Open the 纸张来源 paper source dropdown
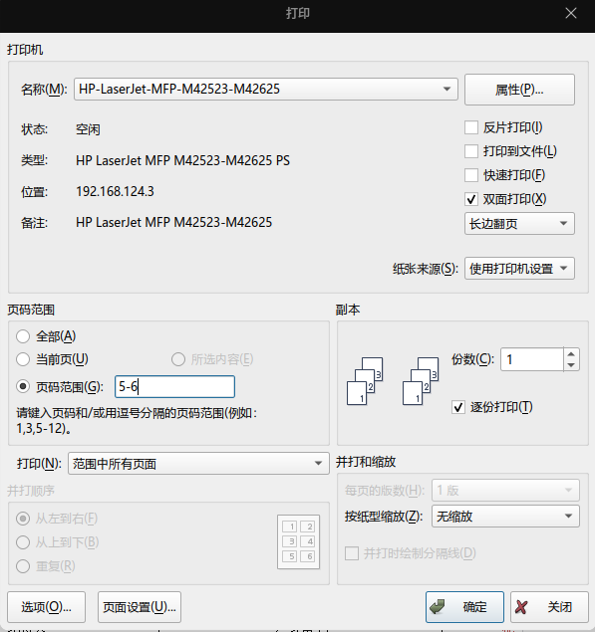This screenshot has width=595, height=632. point(519,269)
